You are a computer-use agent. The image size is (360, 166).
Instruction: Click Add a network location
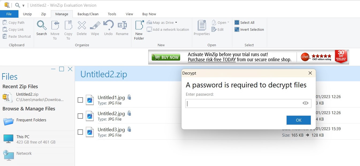168,29
